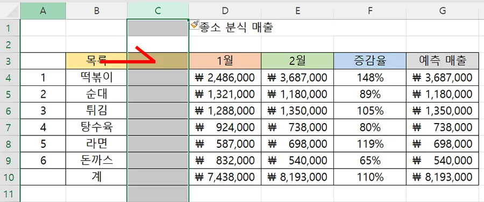The width and height of the screenshot is (484, 202).
Task: Select column D header
Action: 225,11
